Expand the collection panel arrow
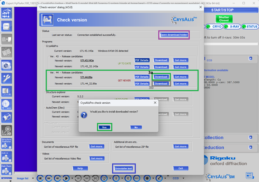Image resolution: width=259 pixels, height=182 pixels. pos(250,137)
